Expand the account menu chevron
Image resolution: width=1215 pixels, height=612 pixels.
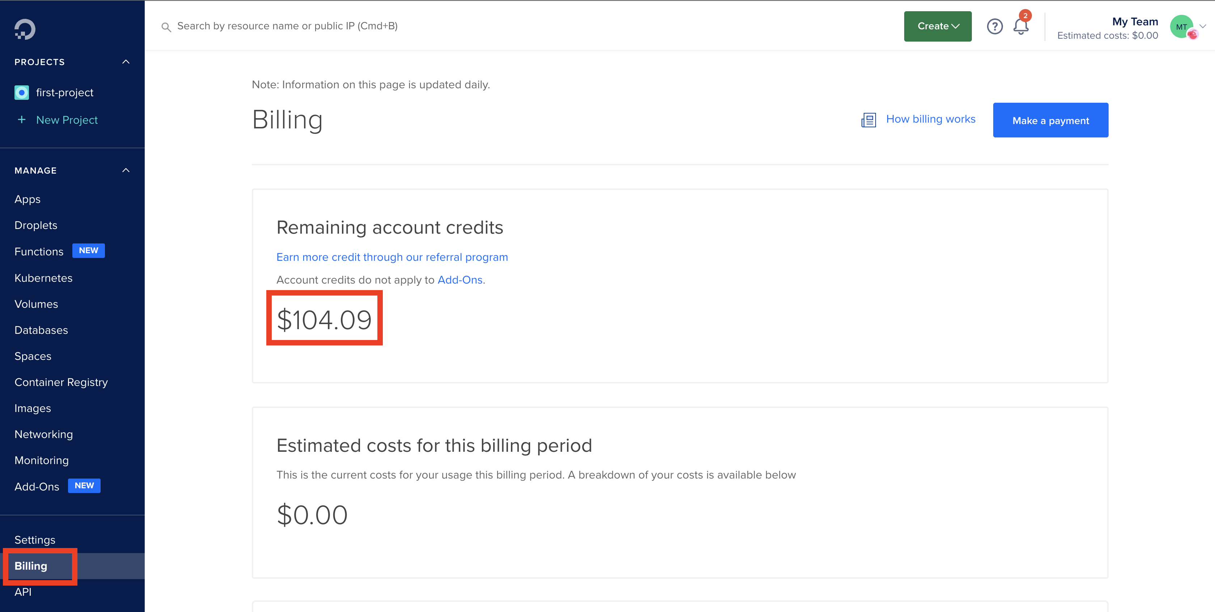point(1203,26)
